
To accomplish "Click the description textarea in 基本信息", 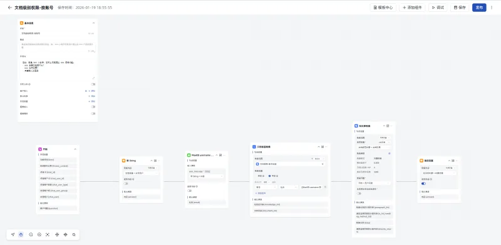I will (x=58, y=47).
